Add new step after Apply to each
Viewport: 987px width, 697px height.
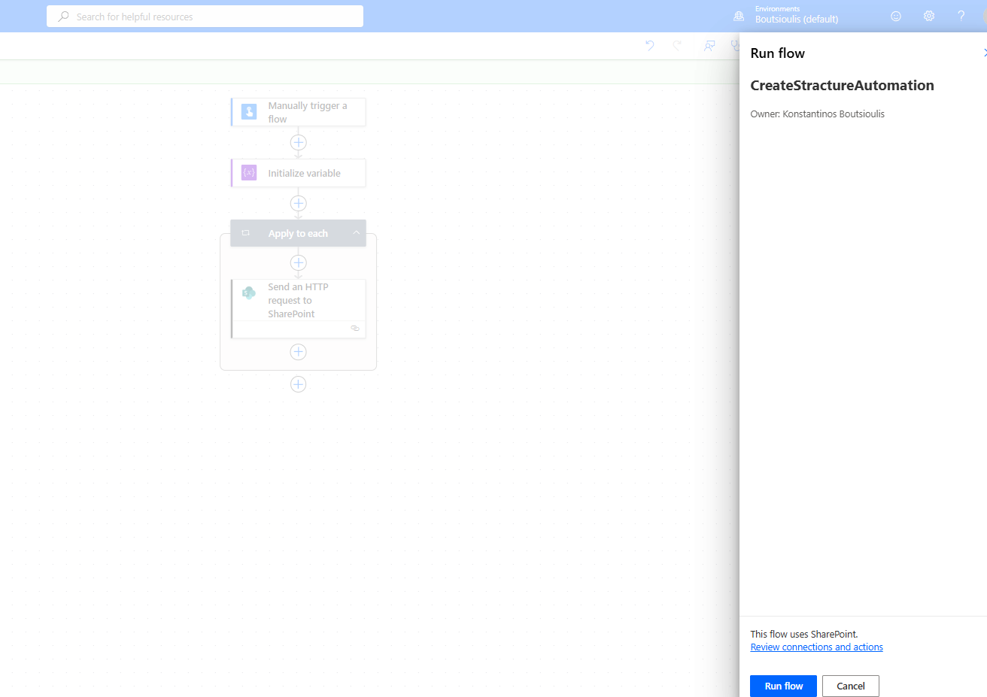[x=299, y=384]
